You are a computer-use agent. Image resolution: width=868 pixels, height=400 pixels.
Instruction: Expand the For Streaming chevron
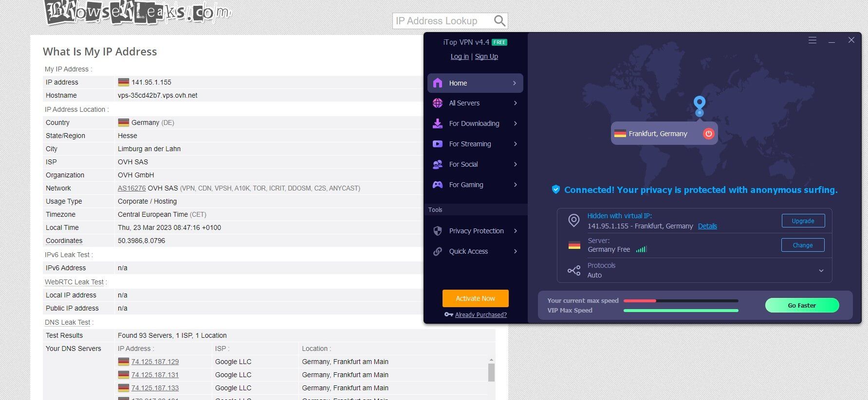tap(515, 144)
